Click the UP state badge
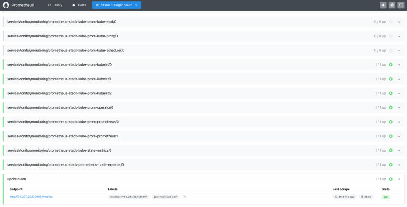 click(x=386, y=197)
